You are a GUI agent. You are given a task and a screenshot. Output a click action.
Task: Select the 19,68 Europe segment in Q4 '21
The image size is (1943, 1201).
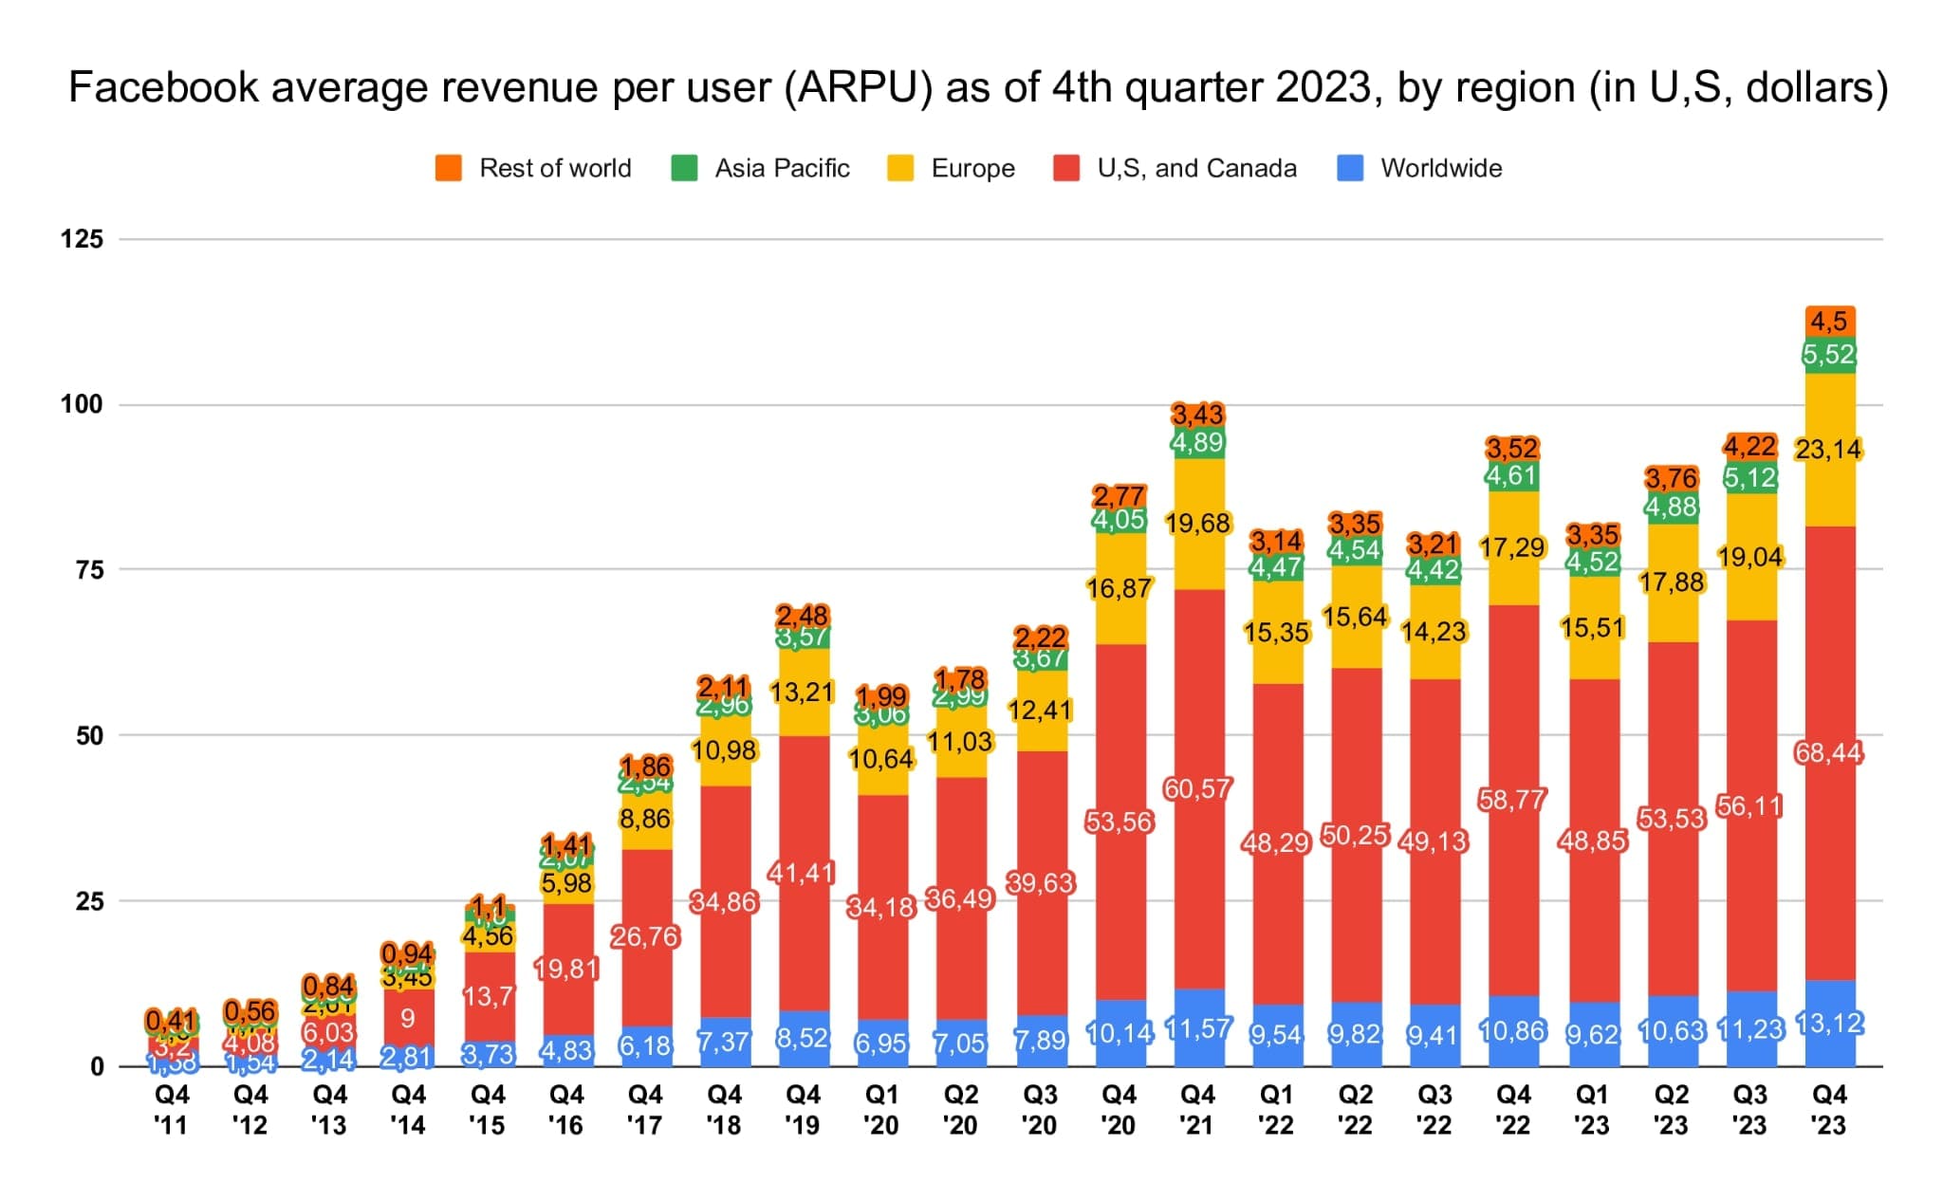(x=1198, y=525)
